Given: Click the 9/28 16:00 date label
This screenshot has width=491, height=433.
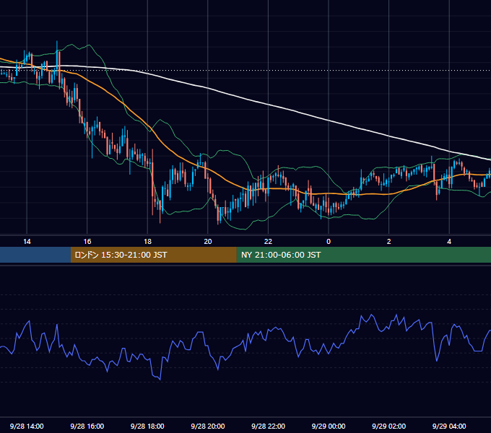Looking at the screenshot, I should point(87,426).
